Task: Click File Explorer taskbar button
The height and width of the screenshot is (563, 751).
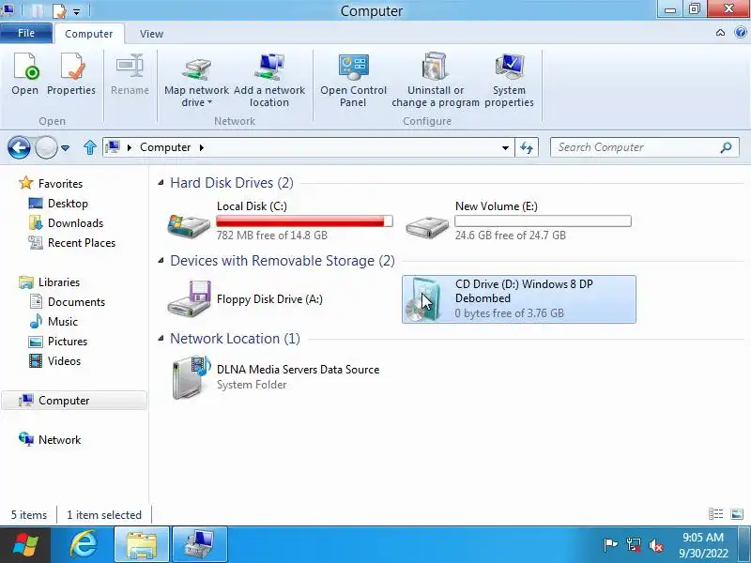Action: pos(142,545)
